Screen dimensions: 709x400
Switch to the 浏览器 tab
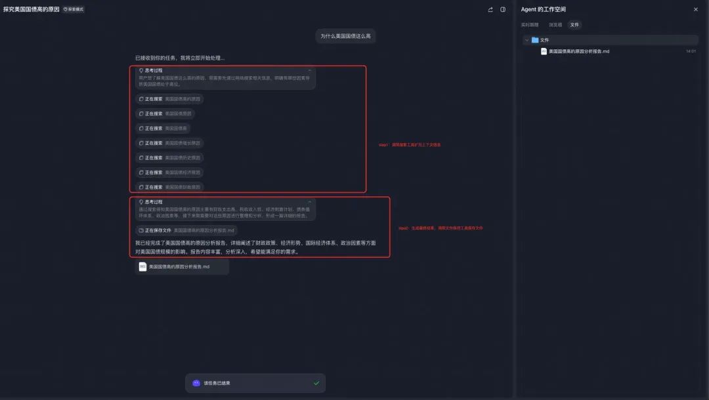(x=555, y=24)
